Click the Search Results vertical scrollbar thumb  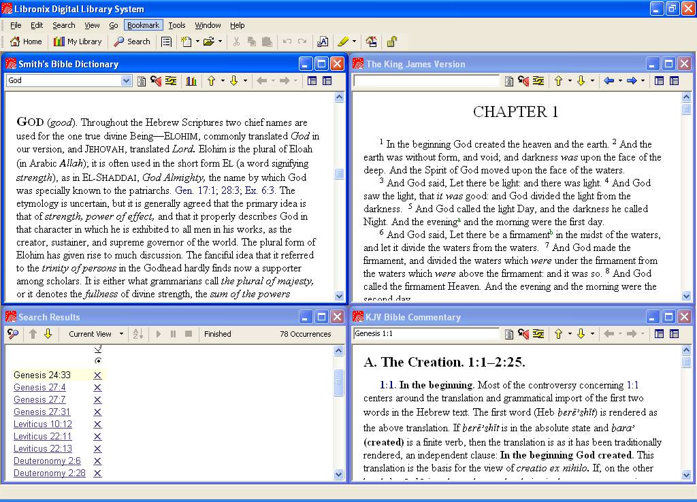tap(338, 382)
